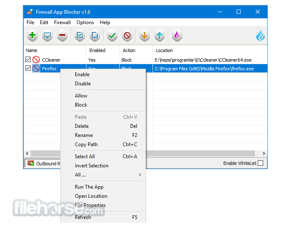This screenshot has width=291, height=229.
Task: Select Block from the context menu
Action: (x=103, y=105)
